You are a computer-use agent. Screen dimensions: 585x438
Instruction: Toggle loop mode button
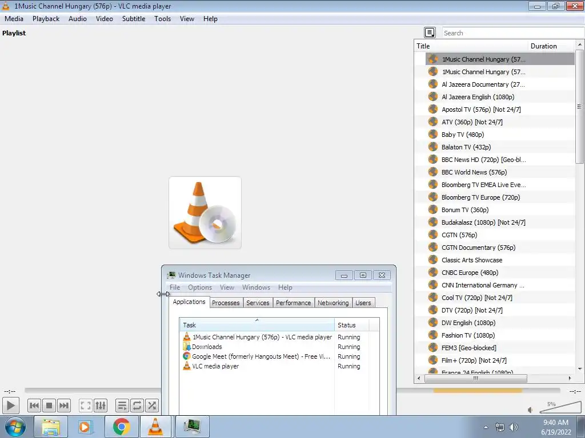[x=137, y=405]
